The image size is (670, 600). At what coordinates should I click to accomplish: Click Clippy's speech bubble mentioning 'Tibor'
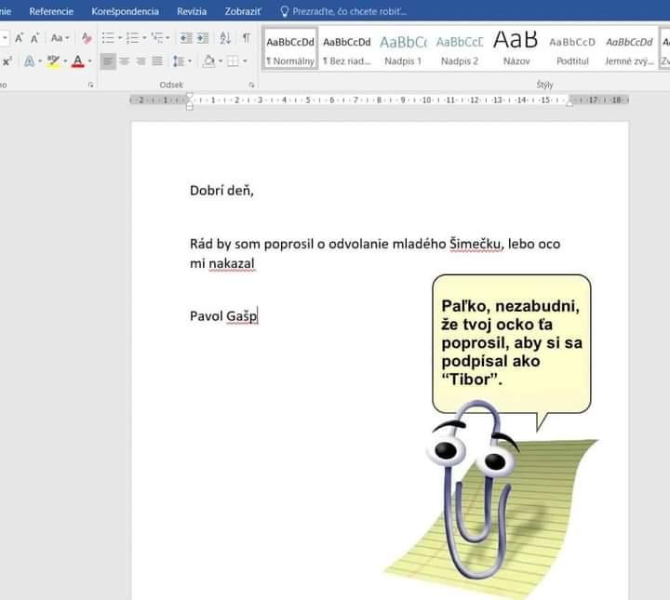pos(512,344)
